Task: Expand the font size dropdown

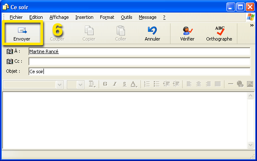Action: click(x=80, y=84)
